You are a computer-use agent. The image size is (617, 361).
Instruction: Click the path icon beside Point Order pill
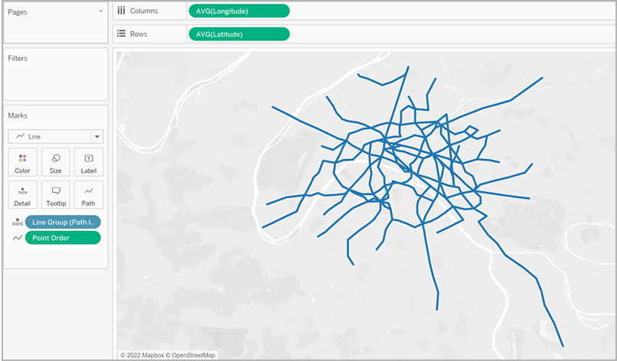tap(18, 238)
